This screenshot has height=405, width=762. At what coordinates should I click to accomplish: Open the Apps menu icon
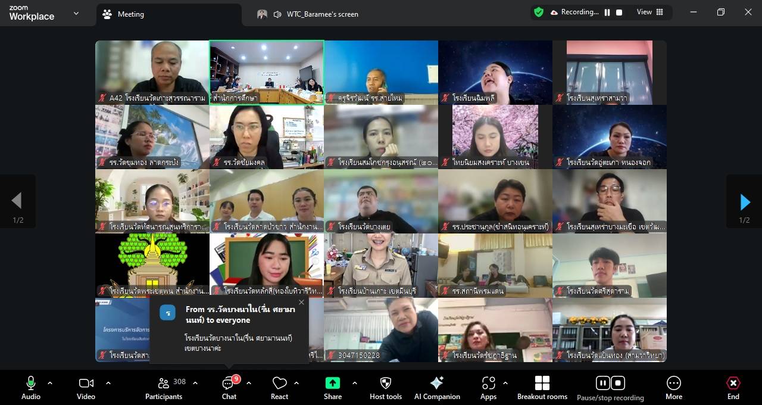point(488,388)
